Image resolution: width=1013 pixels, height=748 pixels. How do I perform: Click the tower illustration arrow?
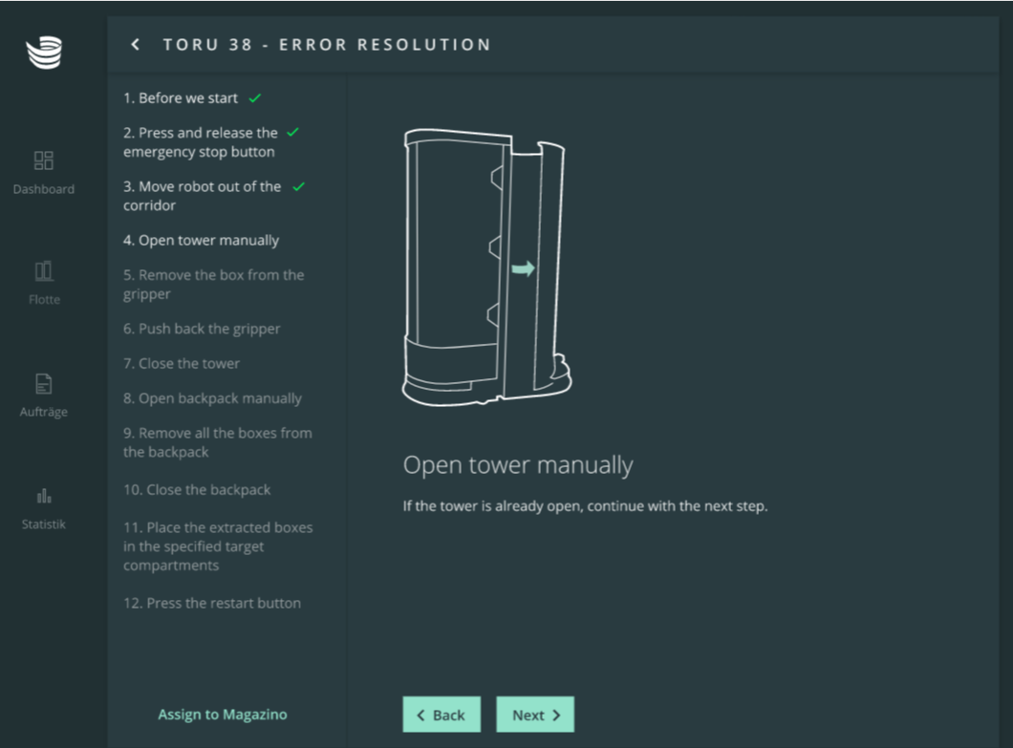pos(523,269)
